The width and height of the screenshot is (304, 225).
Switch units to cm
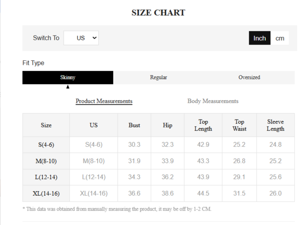pyautogui.click(x=280, y=38)
